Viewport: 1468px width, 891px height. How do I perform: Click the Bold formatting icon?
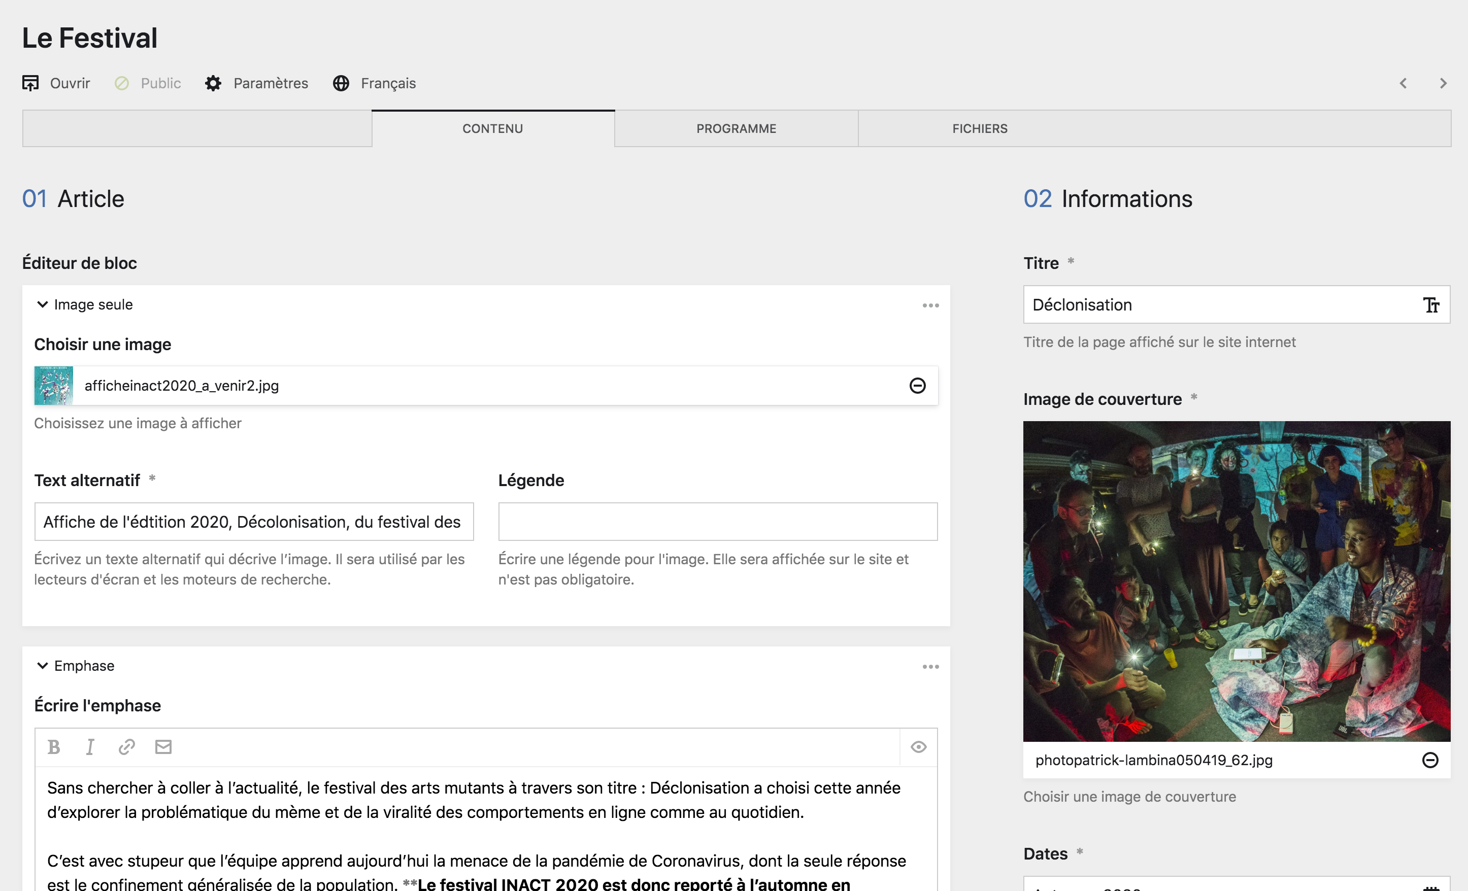(x=54, y=747)
